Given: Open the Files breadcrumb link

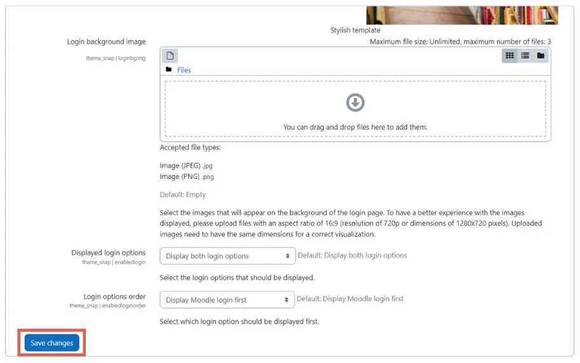Looking at the screenshot, I should (184, 70).
